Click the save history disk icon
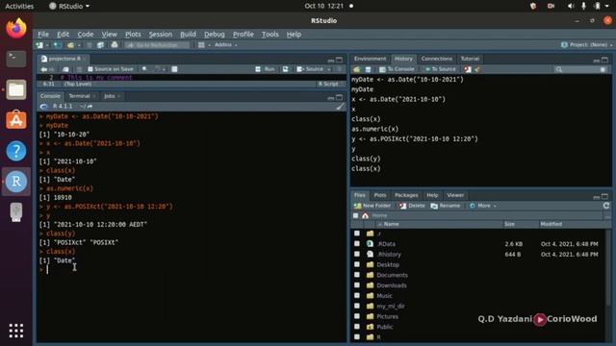Viewport: 616px width, 346px height. click(368, 69)
